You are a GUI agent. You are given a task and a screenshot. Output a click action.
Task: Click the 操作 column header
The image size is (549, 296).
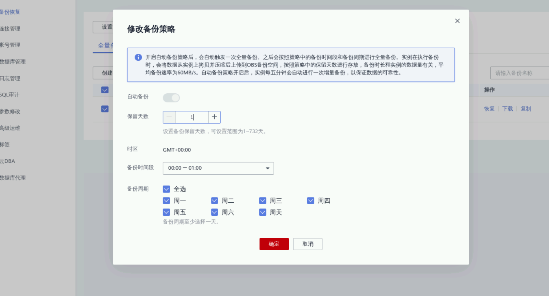coord(489,90)
